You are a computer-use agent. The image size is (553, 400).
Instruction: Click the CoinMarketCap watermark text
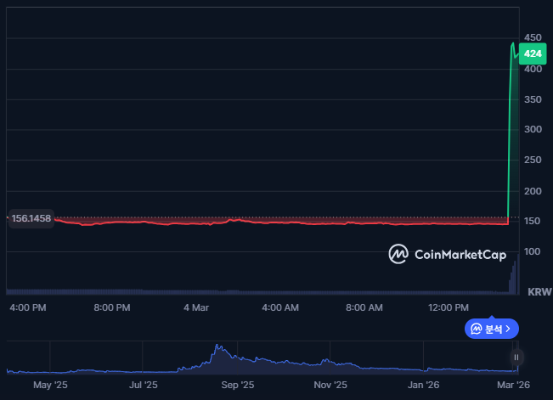[x=460, y=253]
